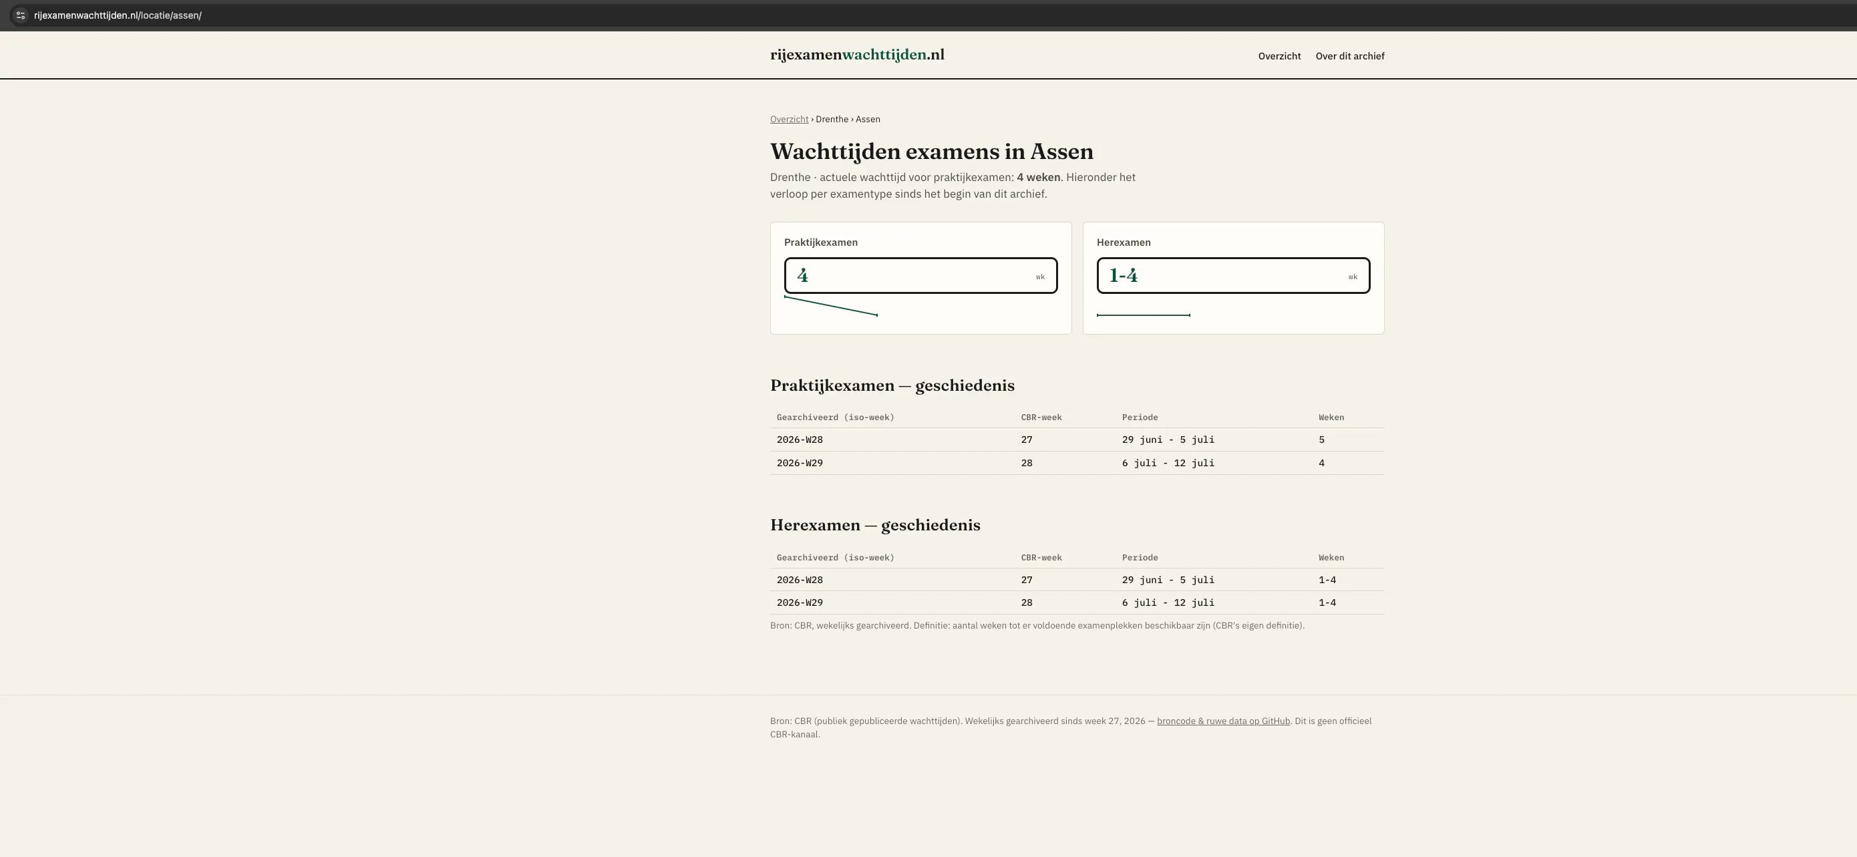The image size is (1857, 857).
Task: Click the Herexamen 1-4 wk value box
Action: point(1232,275)
